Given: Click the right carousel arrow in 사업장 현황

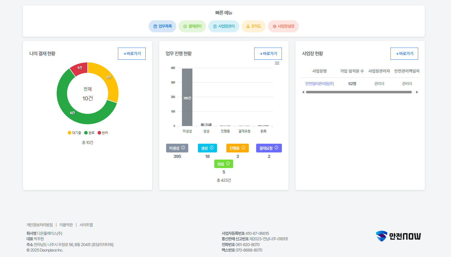Looking at the screenshot, I should (417, 92).
